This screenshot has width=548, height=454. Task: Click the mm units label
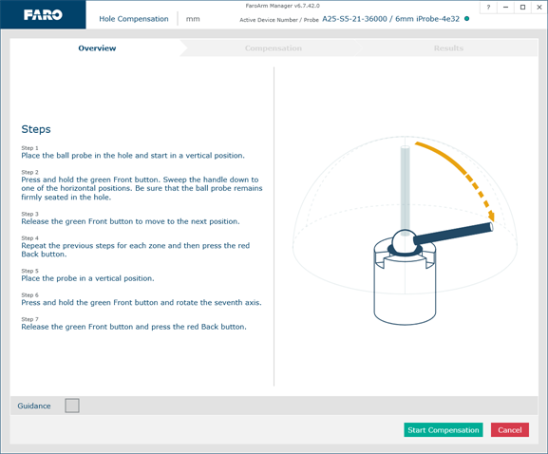(193, 19)
